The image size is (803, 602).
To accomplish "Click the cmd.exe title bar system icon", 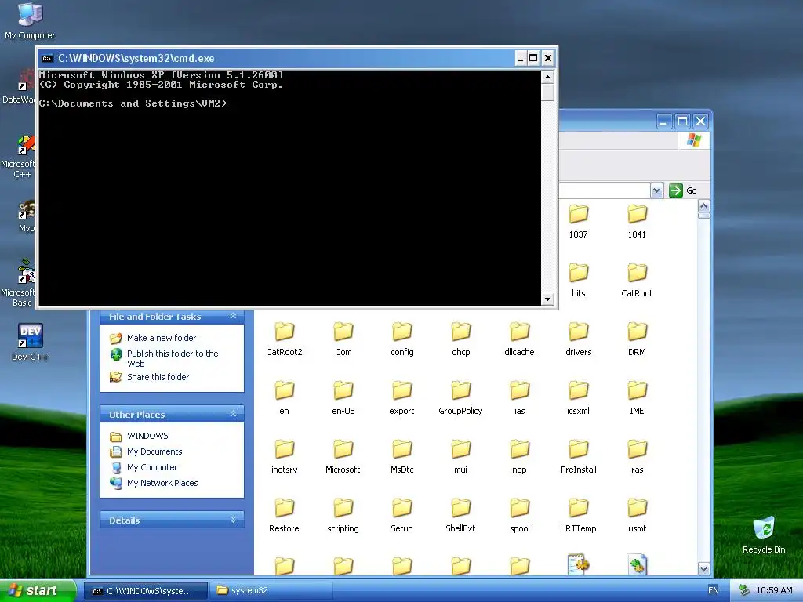I will coord(47,58).
